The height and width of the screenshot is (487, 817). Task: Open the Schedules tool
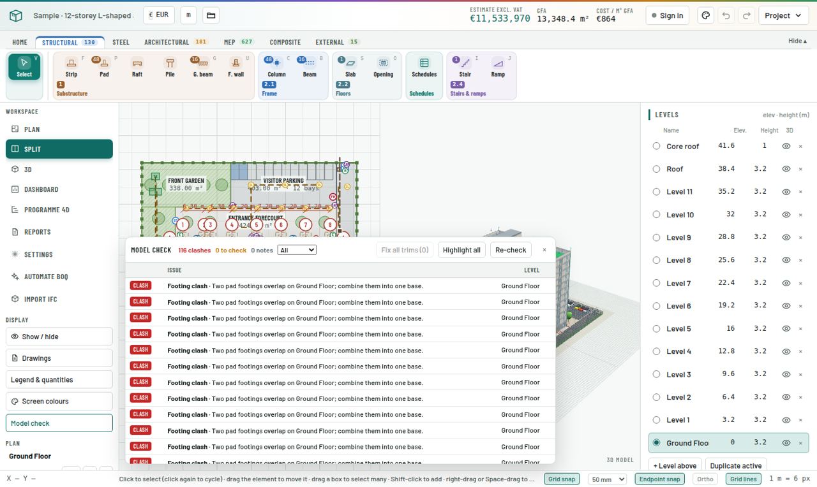(424, 68)
